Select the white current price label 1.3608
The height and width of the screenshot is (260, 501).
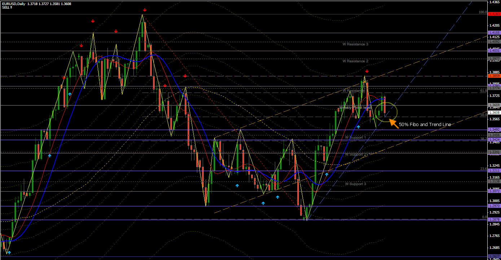pyautogui.click(x=494, y=113)
